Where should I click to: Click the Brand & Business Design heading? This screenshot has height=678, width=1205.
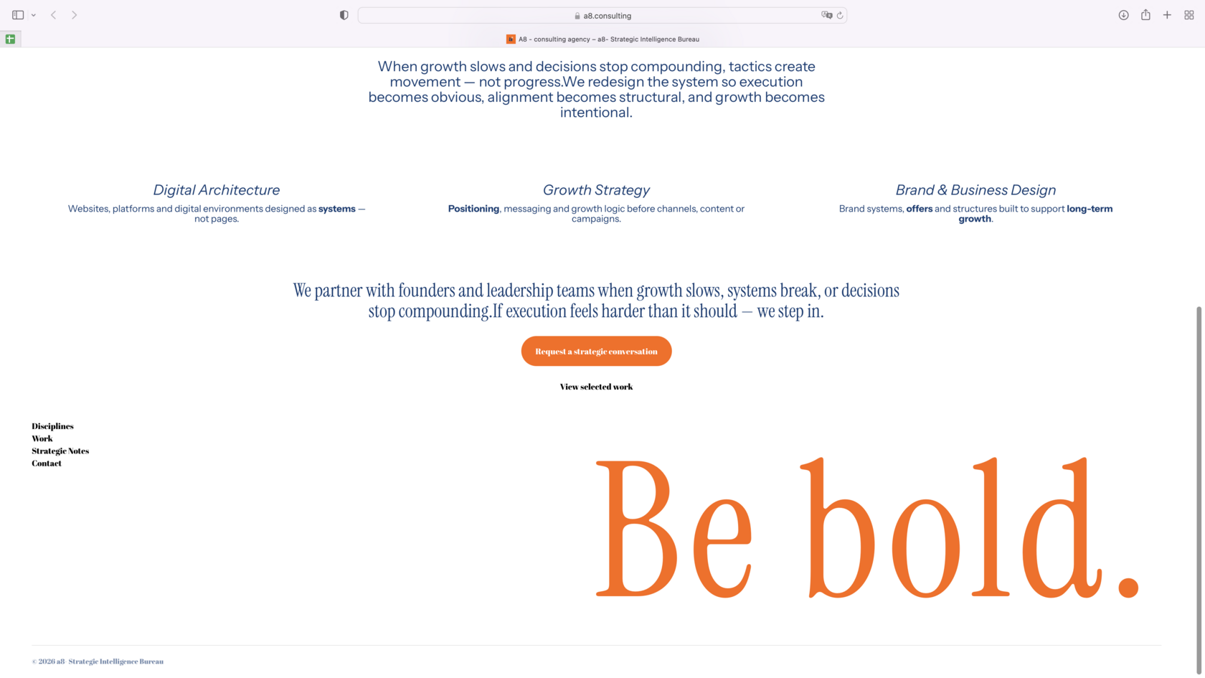(x=975, y=190)
